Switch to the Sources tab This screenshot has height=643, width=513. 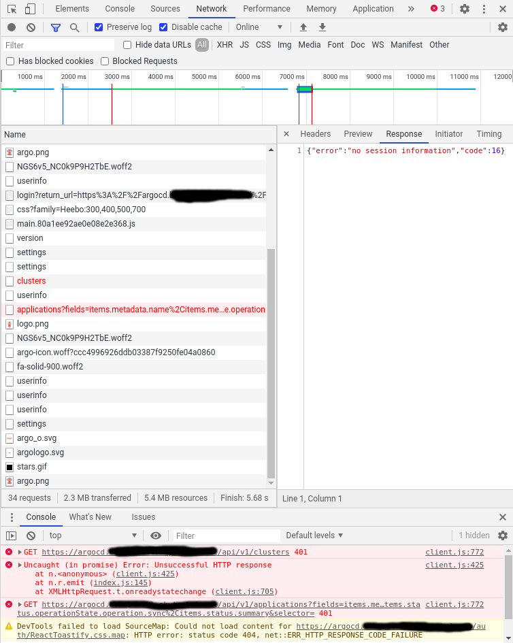click(x=165, y=9)
